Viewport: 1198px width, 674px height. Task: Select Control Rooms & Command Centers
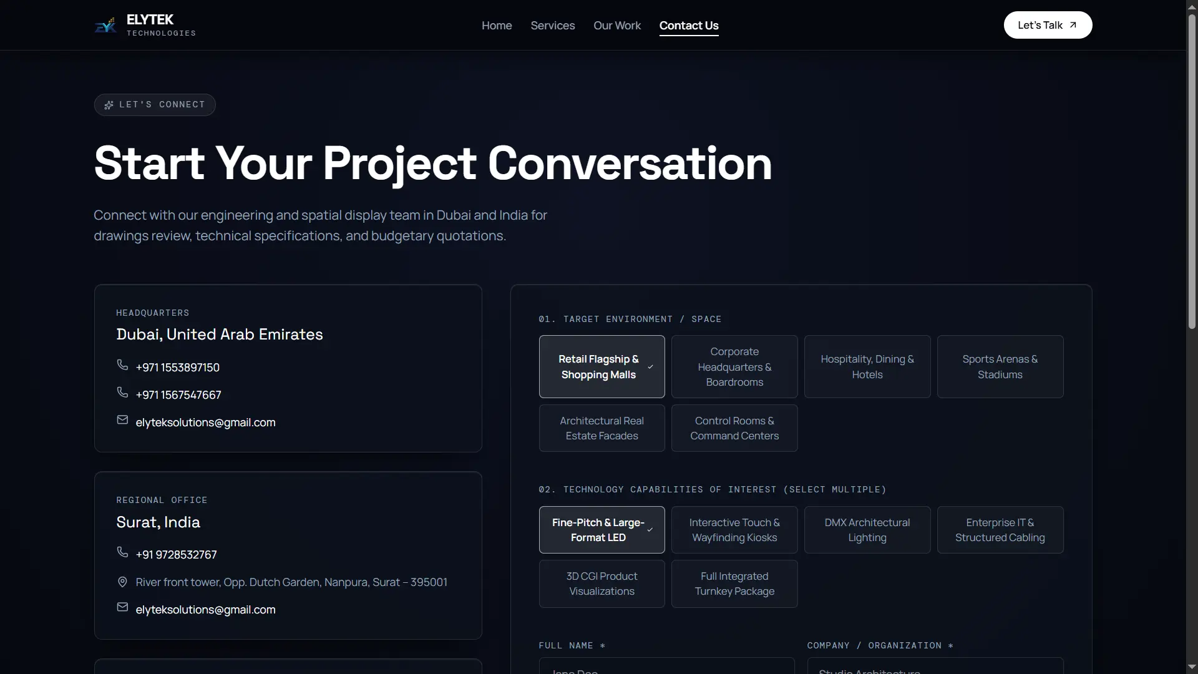(734, 428)
